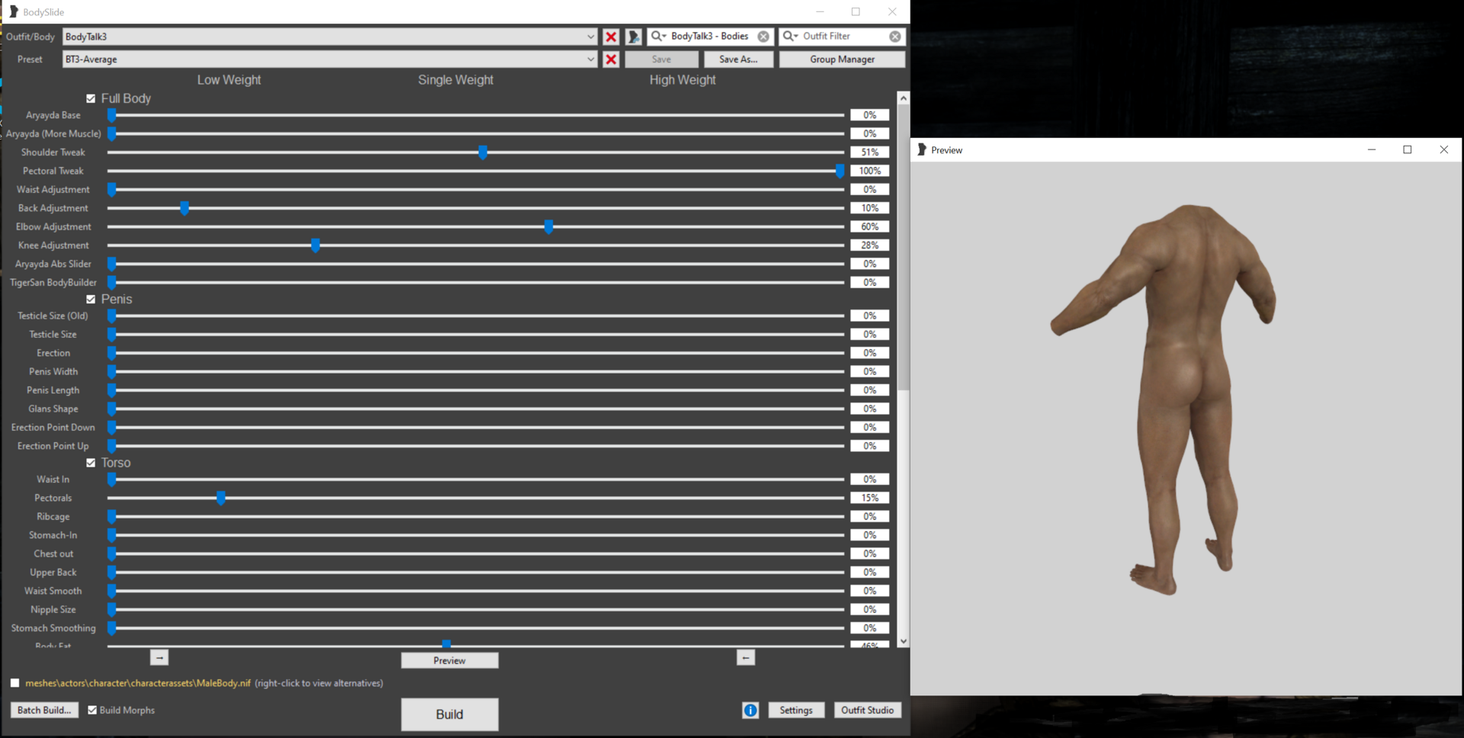Open Batch Build... dialog

(44, 710)
